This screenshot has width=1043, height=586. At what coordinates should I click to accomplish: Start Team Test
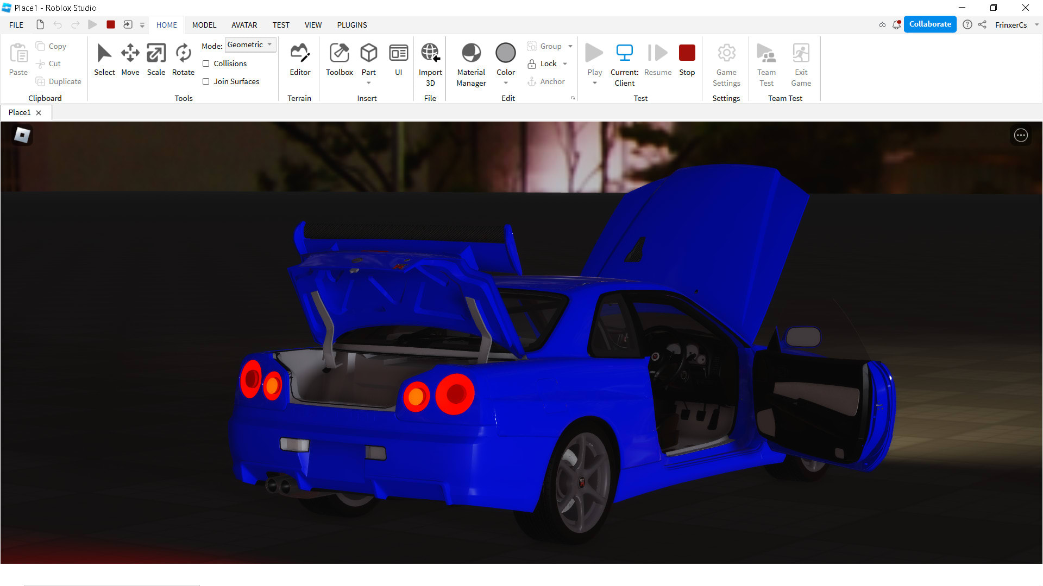point(766,64)
